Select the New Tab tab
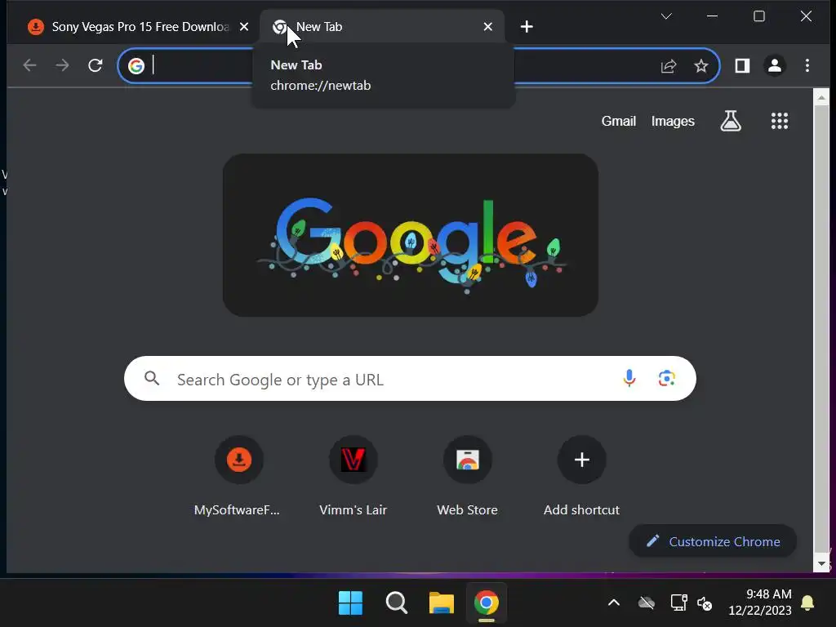 pos(382,27)
